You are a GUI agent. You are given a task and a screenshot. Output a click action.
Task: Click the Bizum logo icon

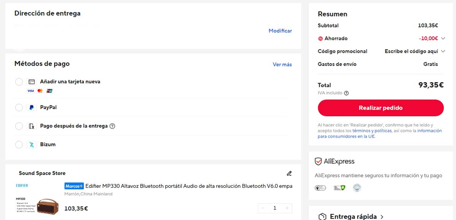coord(32,145)
